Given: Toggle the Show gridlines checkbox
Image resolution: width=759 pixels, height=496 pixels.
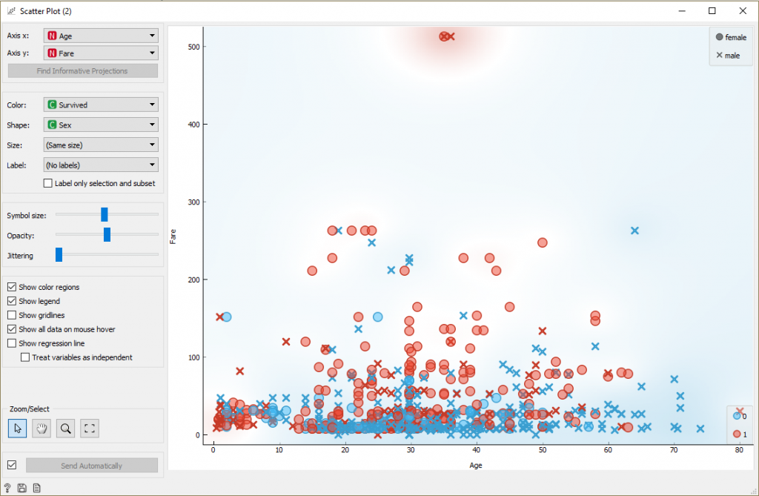Looking at the screenshot, I should click(10, 314).
